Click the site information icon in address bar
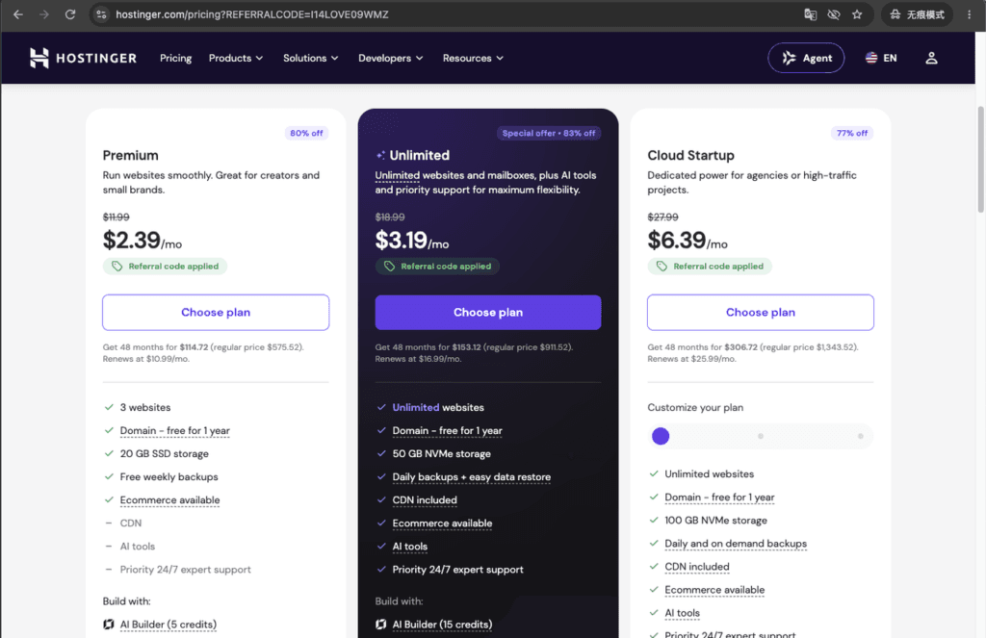The width and height of the screenshot is (986, 638). 101,14
